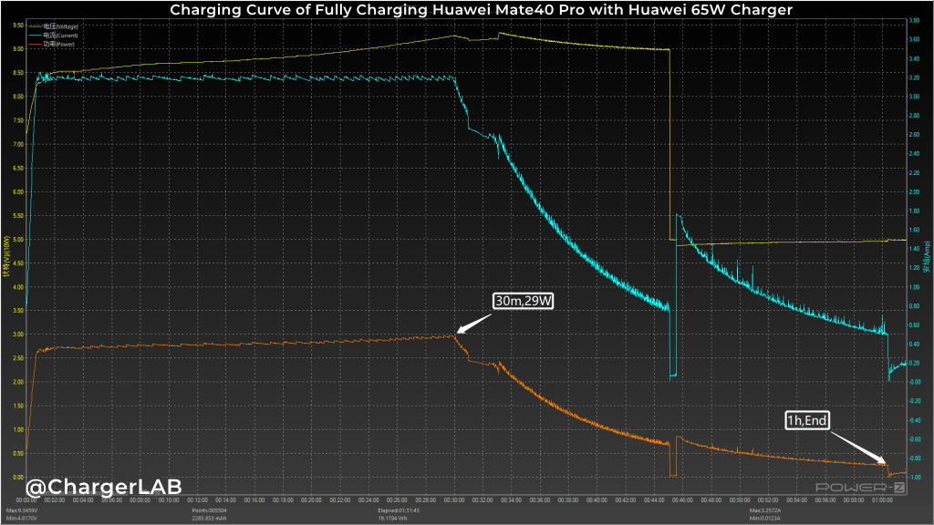Viewport: 934px width, 525px height.
Task: Click the 'Max:3.2572A' status value
Action: 765,510
